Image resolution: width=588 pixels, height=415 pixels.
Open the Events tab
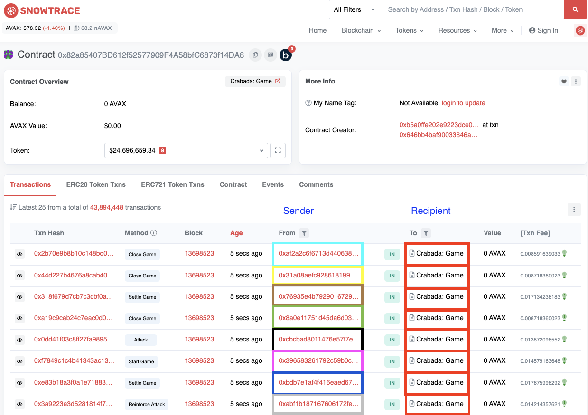(273, 184)
